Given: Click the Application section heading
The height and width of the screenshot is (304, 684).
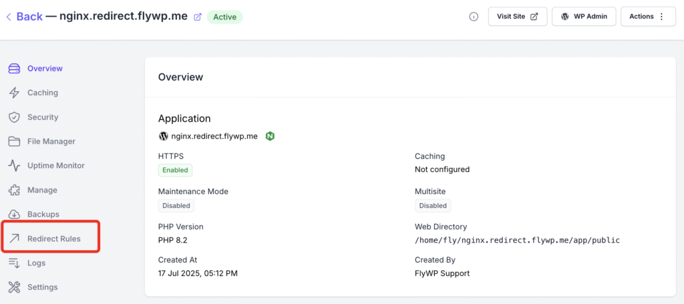Looking at the screenshot, I should [x=184, y=119].
